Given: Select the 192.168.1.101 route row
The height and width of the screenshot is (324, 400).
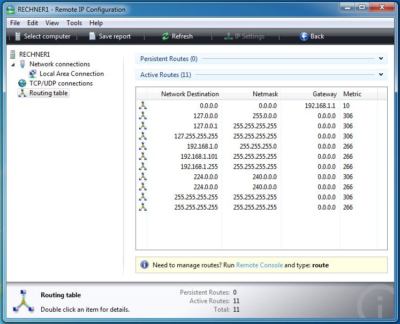Looking at the screenshot, I should pos(199,157).
